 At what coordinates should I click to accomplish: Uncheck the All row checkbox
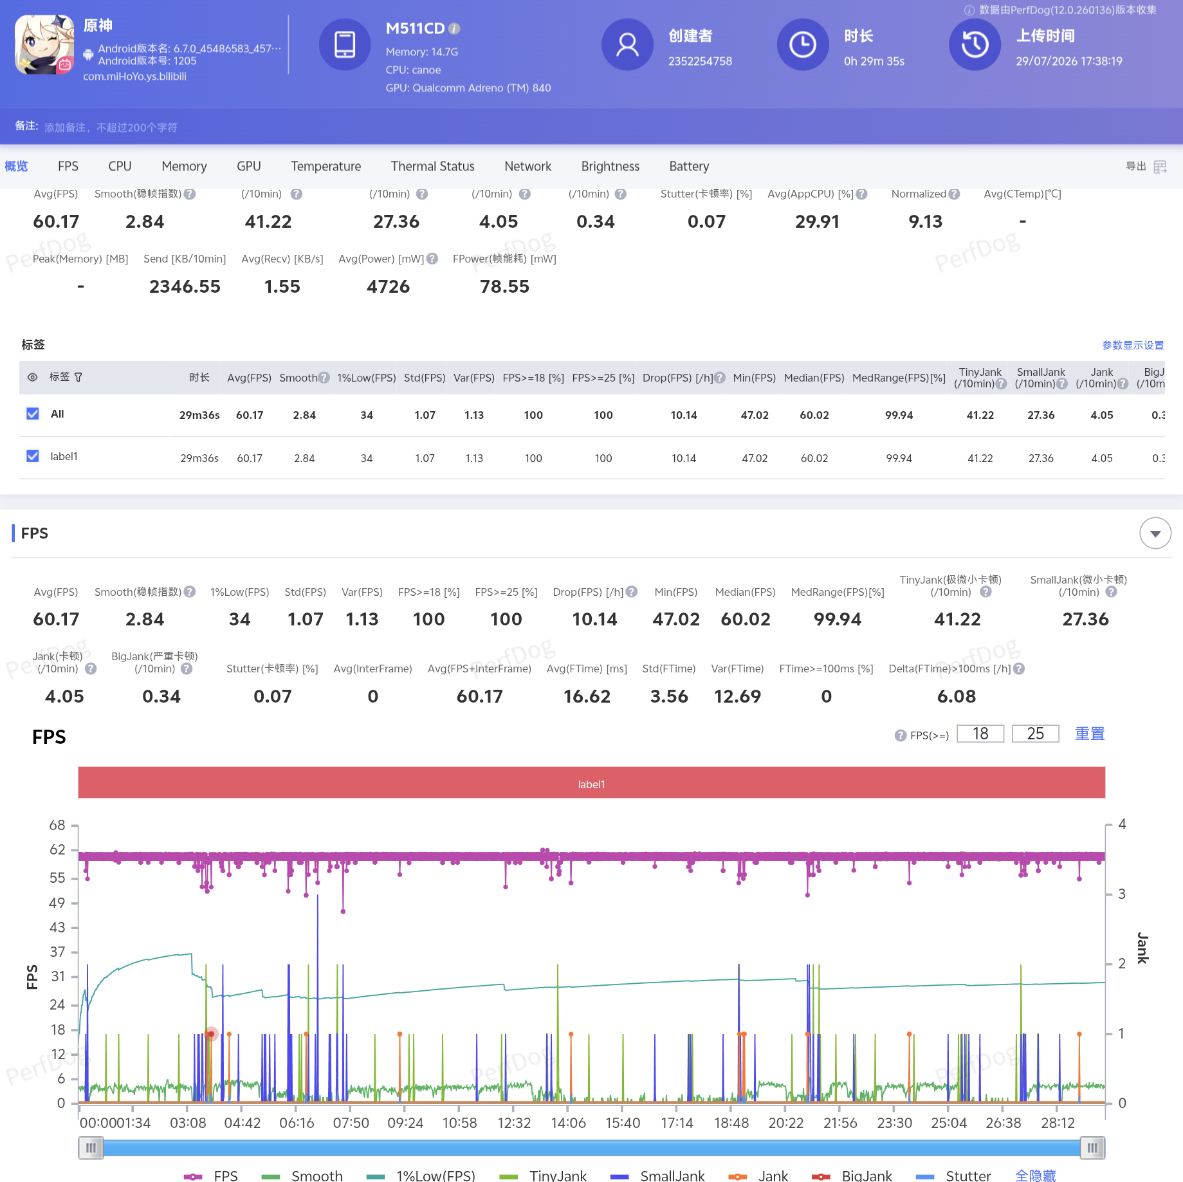click(33, 414)
